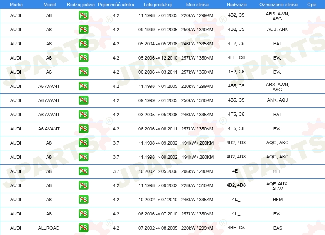Select the AUDI make cell in the ALLROAD row

pyautogui.click(x=16, y=228)
